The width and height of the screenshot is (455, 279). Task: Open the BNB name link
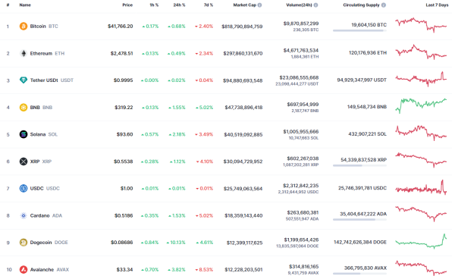point(41,108)
